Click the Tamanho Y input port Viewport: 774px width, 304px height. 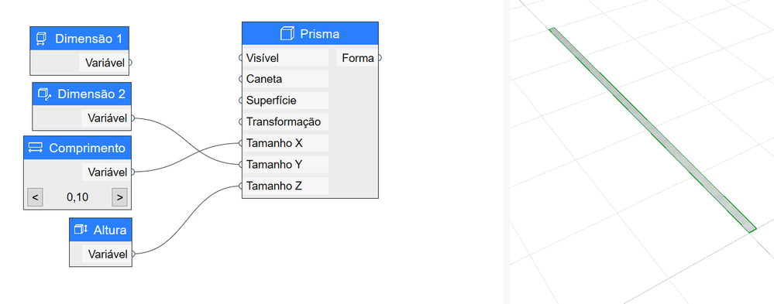pos(242,165)
